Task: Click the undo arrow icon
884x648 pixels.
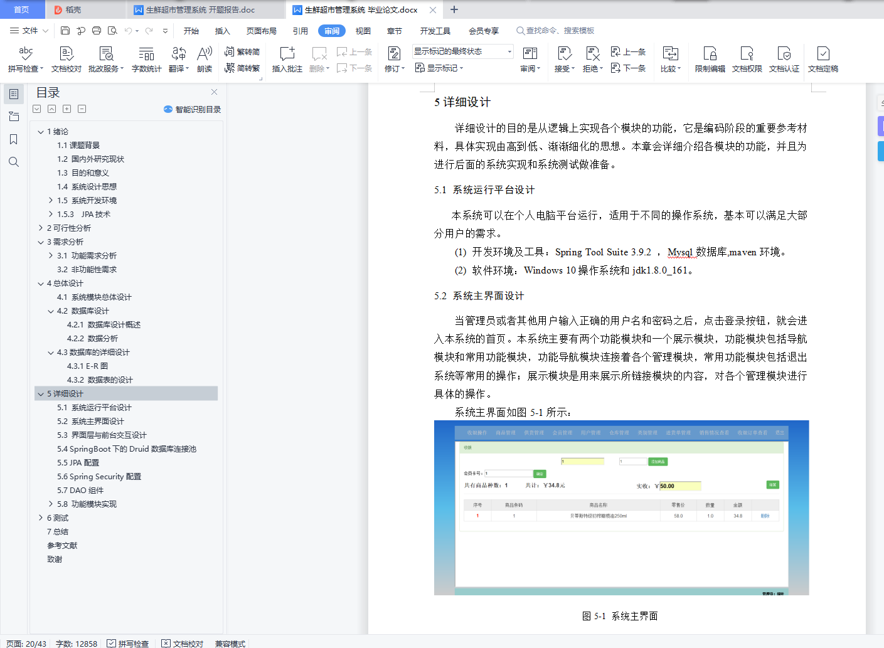Action: [x=129, y=31]
